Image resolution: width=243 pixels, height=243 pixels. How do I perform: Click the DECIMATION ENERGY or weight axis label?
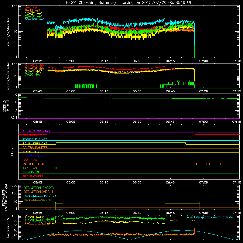pos(5,197)
